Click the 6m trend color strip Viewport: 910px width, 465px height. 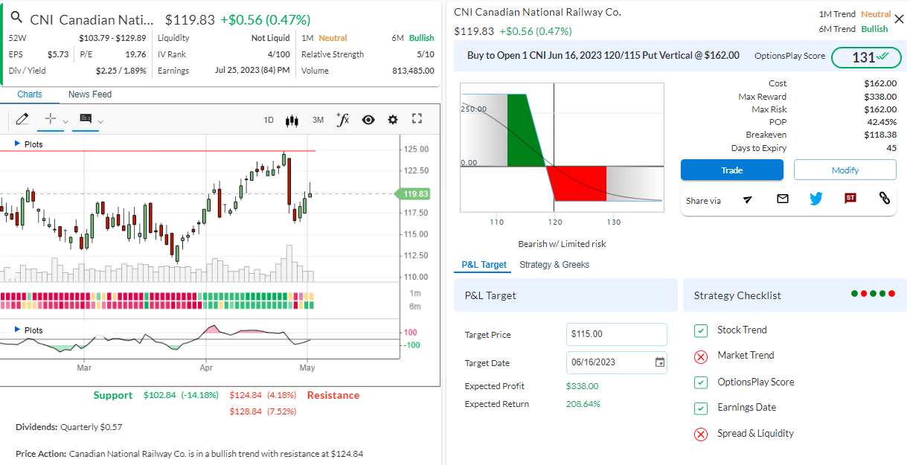pyautogui.click(x=157, y=305)
